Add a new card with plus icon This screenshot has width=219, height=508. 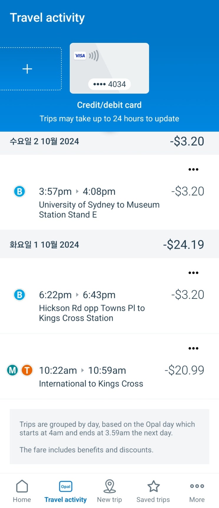[x=27, y=69]
